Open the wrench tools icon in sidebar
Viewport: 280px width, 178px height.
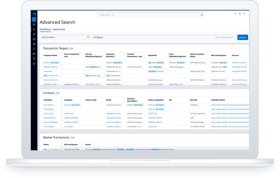coord(34,34)
